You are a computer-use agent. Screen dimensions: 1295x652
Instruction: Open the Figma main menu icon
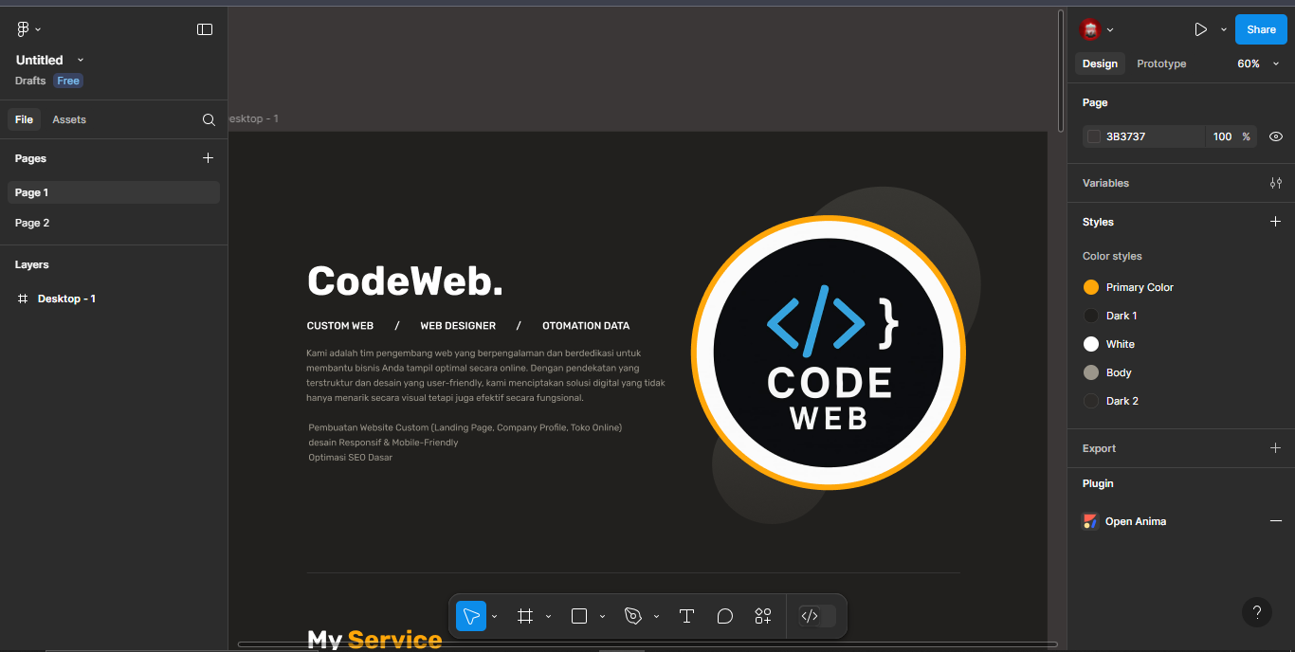click(x=24, y=29)
